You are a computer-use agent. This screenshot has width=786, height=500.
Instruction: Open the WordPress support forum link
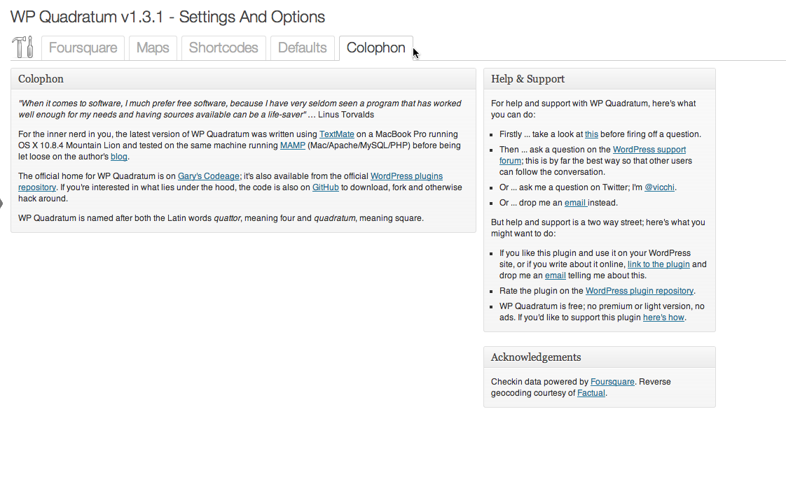(x=649, y=150)
